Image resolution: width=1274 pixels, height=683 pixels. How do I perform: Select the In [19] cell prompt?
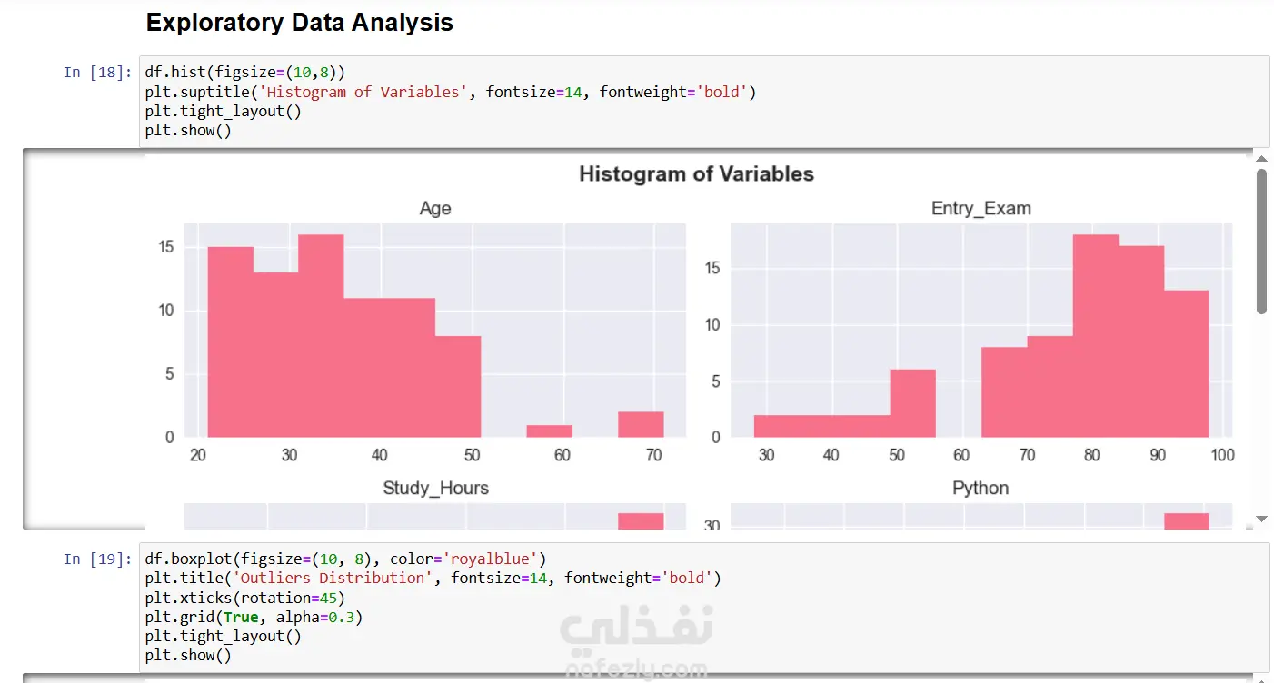97,559
